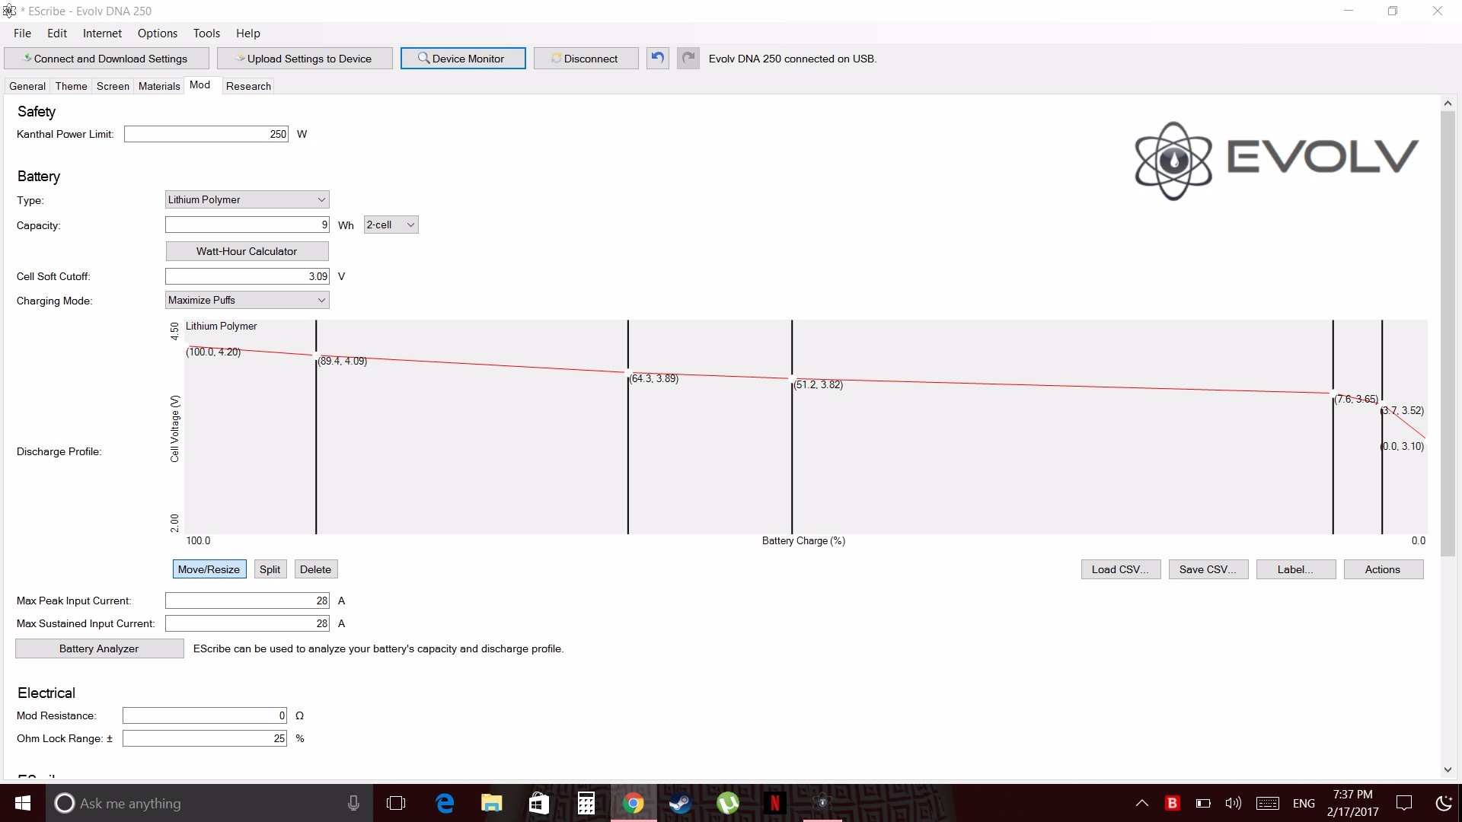Open the Watt-Hour Calculator
The image size is (1462, 822).
click(x=247, y=251)
